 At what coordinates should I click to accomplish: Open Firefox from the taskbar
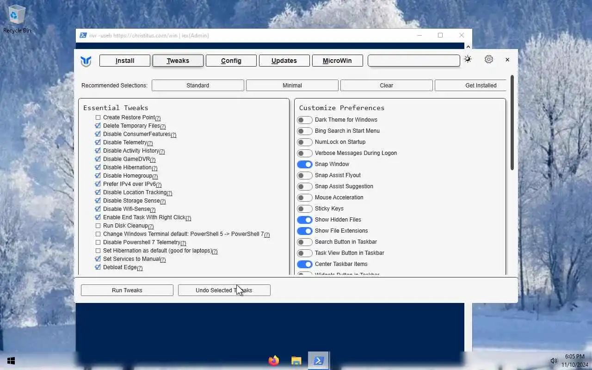[x=274, y=360]
